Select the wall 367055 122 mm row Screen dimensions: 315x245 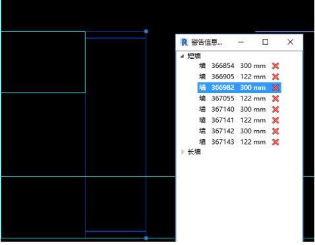pyautogui.click(x=239, y=98)
